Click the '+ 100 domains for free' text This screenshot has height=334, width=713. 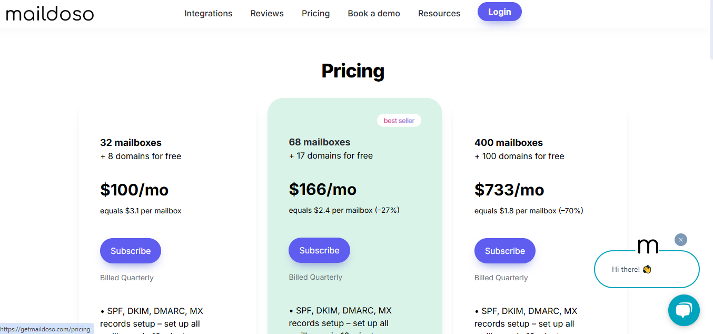point(519,156)
